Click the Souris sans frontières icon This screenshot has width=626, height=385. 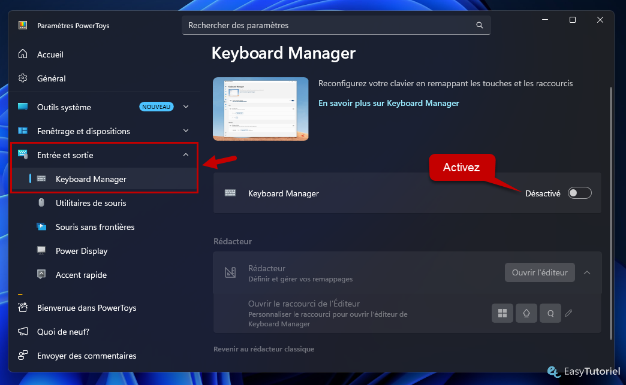41,227
